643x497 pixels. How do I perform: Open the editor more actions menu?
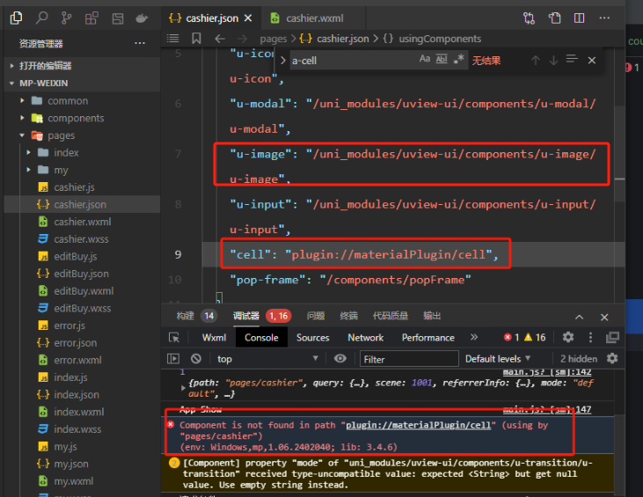[x=604, y=18]
